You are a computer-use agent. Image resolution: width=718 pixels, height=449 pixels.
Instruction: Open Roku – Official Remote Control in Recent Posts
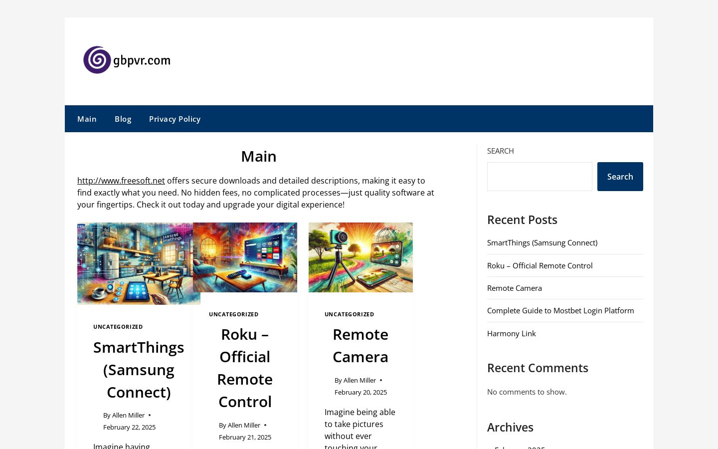[x=540, y=265]
